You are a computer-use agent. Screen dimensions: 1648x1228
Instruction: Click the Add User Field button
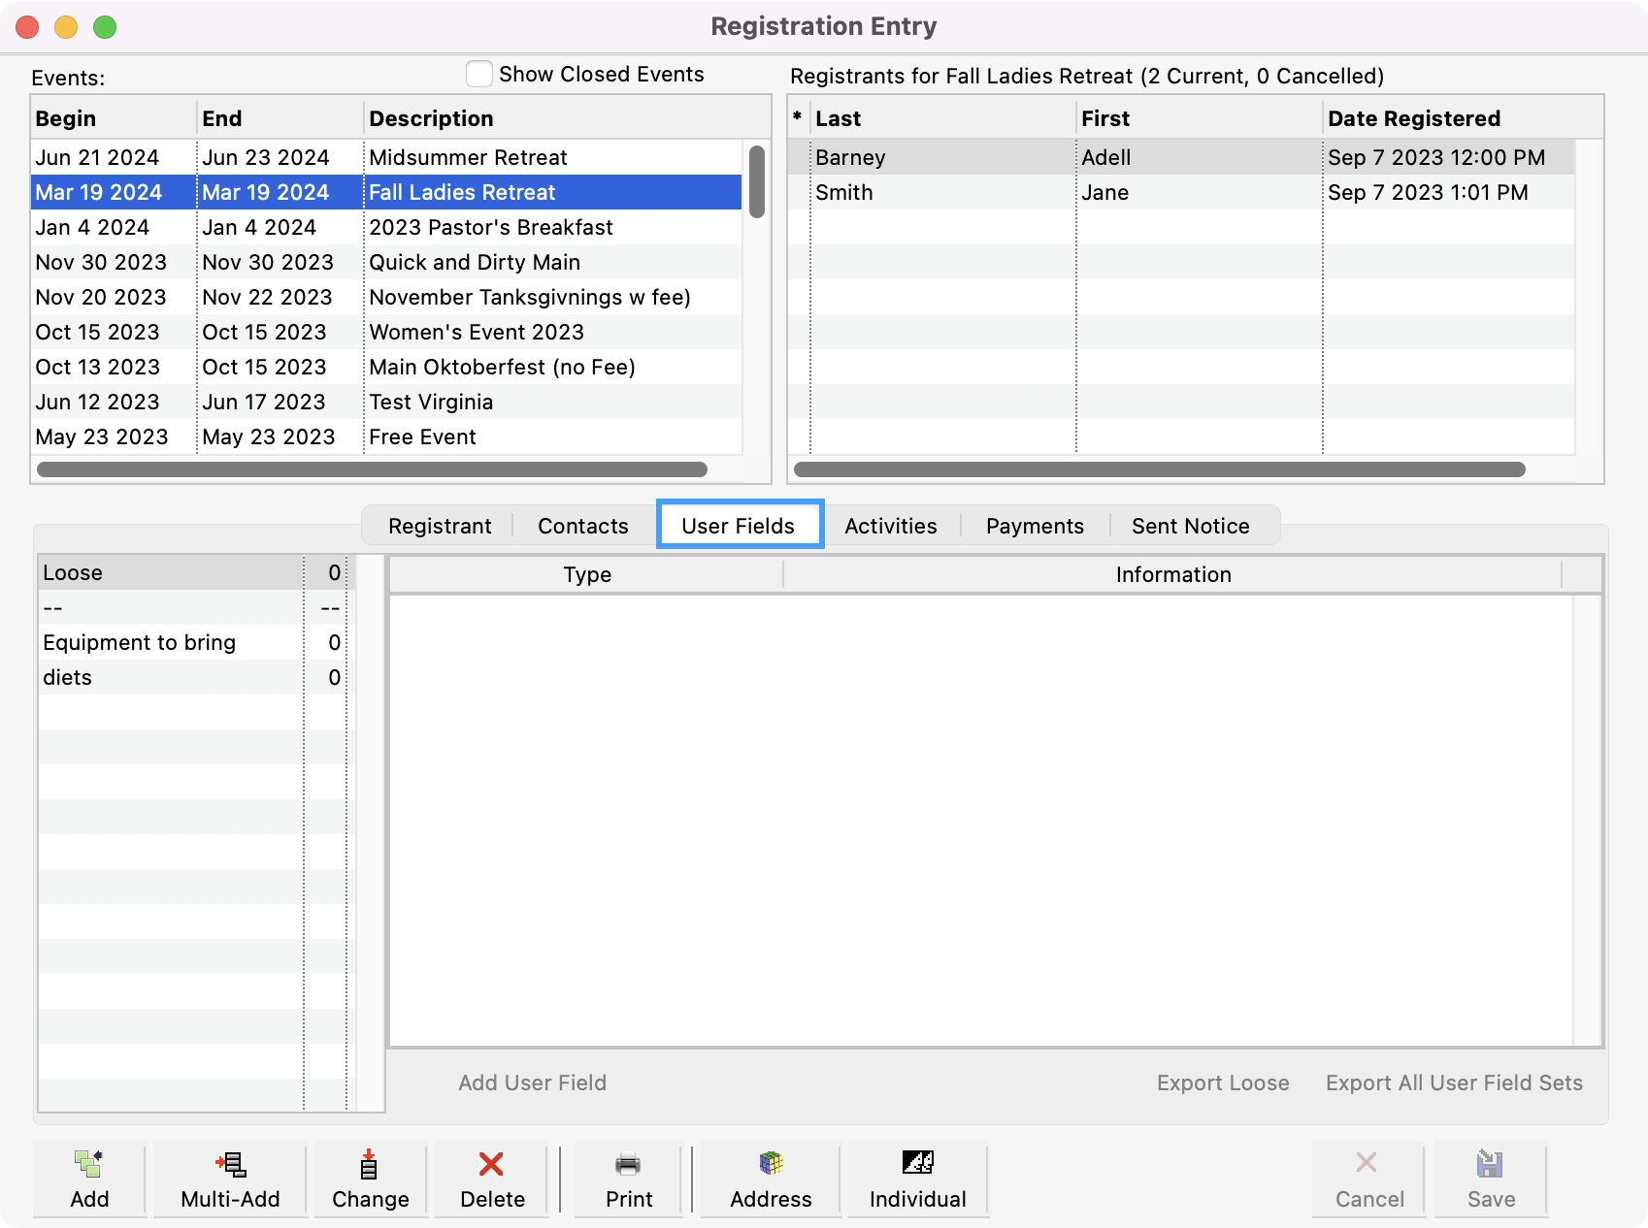point(532,1083)
